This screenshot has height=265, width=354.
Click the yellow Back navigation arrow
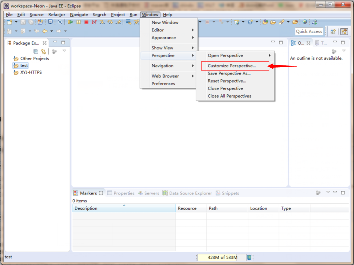[x=45, y=31]
